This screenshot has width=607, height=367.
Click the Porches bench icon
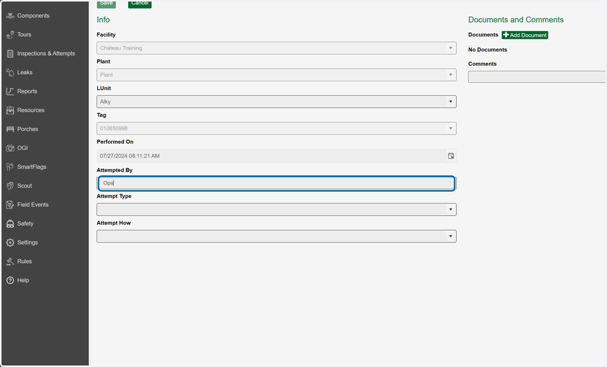click(x=10, y=129)
